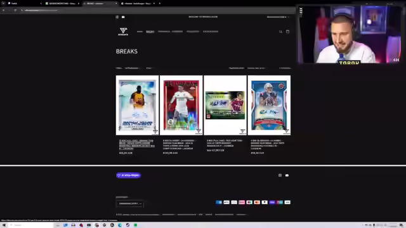
Task: Open the notification center icon in the system tray
Action: click(401, 225)
